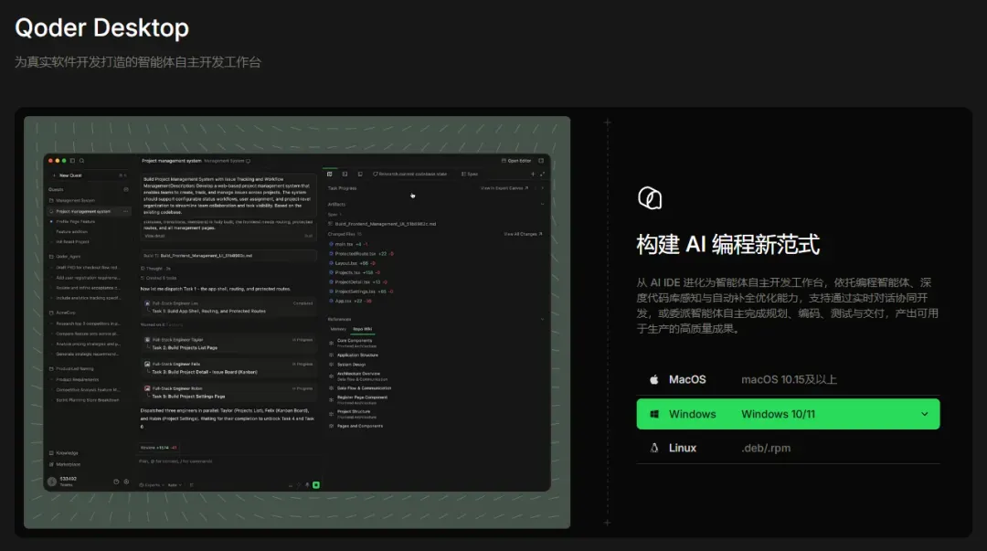This screenshot has height=551, width=987.
Task: Click the Apple logo icon
Action: click(x=654, y=380)
